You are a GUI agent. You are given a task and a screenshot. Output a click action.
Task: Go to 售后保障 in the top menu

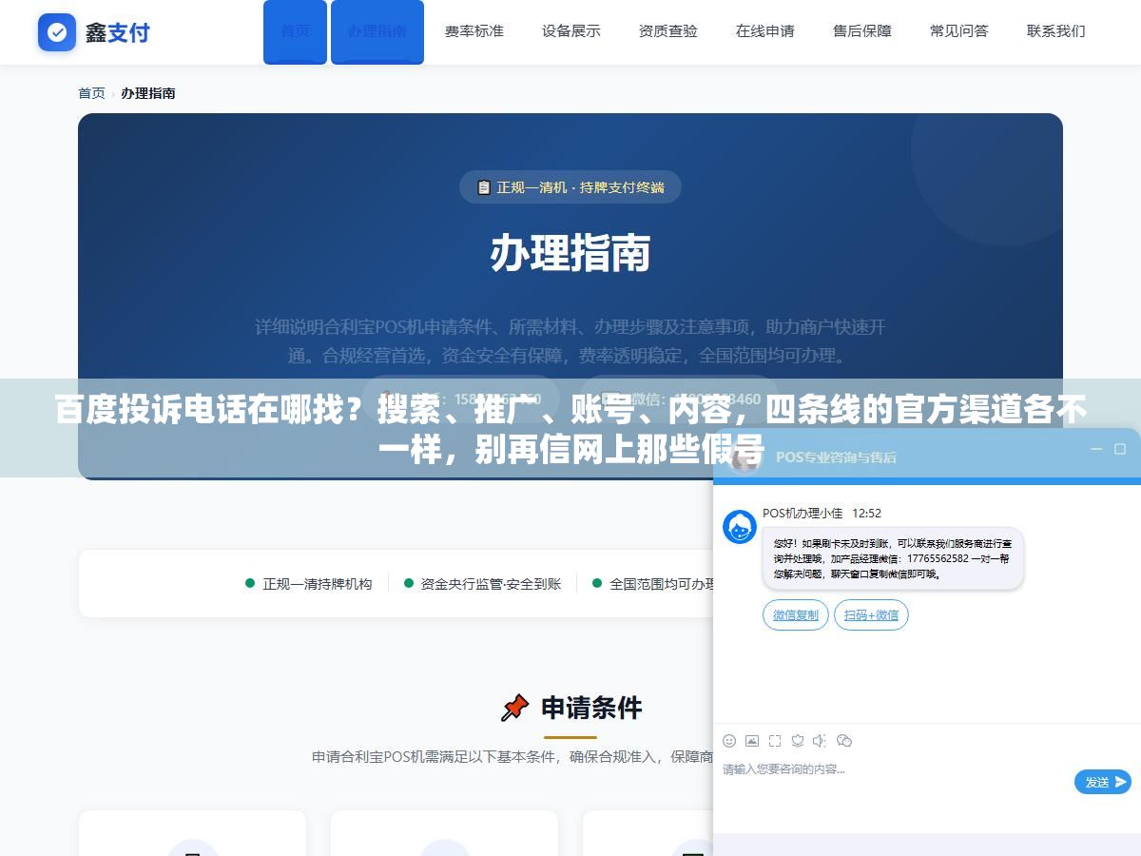click(x=862, y=31)
